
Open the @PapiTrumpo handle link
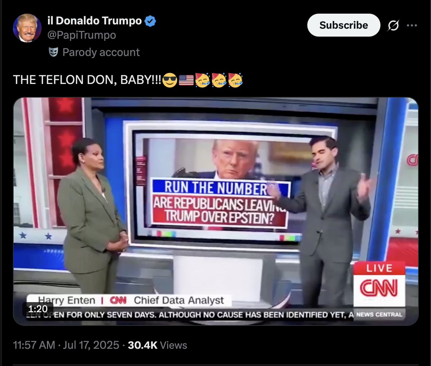point(82,35)
